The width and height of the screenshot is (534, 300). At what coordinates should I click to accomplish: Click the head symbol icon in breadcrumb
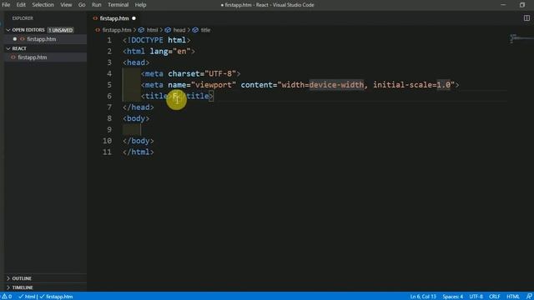click(x=168, y=30)
